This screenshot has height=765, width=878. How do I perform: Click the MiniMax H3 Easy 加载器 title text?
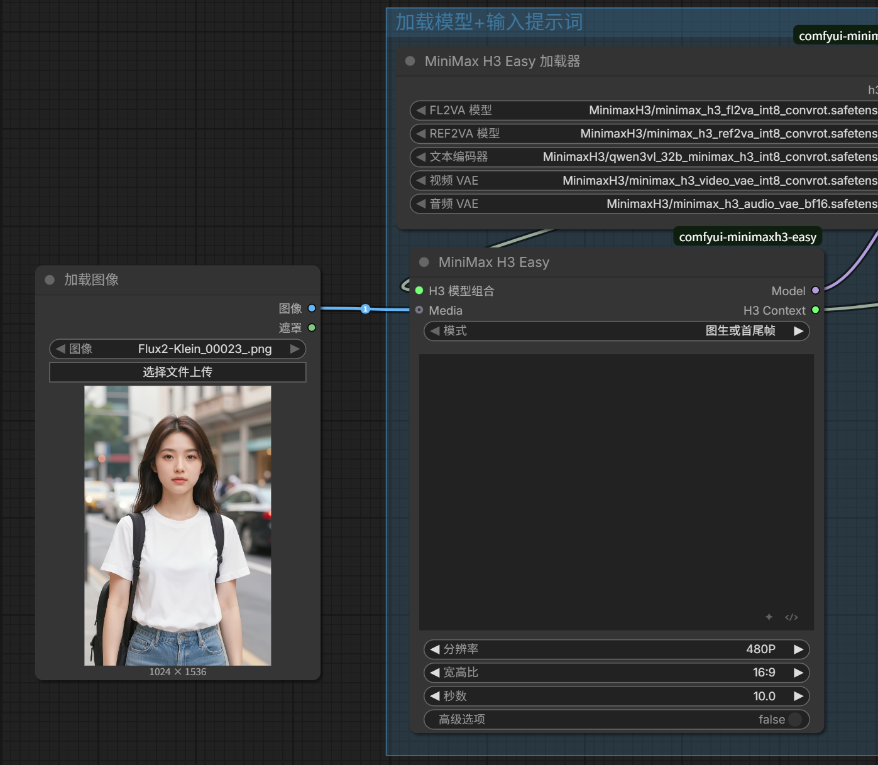[x=502, y=61]
